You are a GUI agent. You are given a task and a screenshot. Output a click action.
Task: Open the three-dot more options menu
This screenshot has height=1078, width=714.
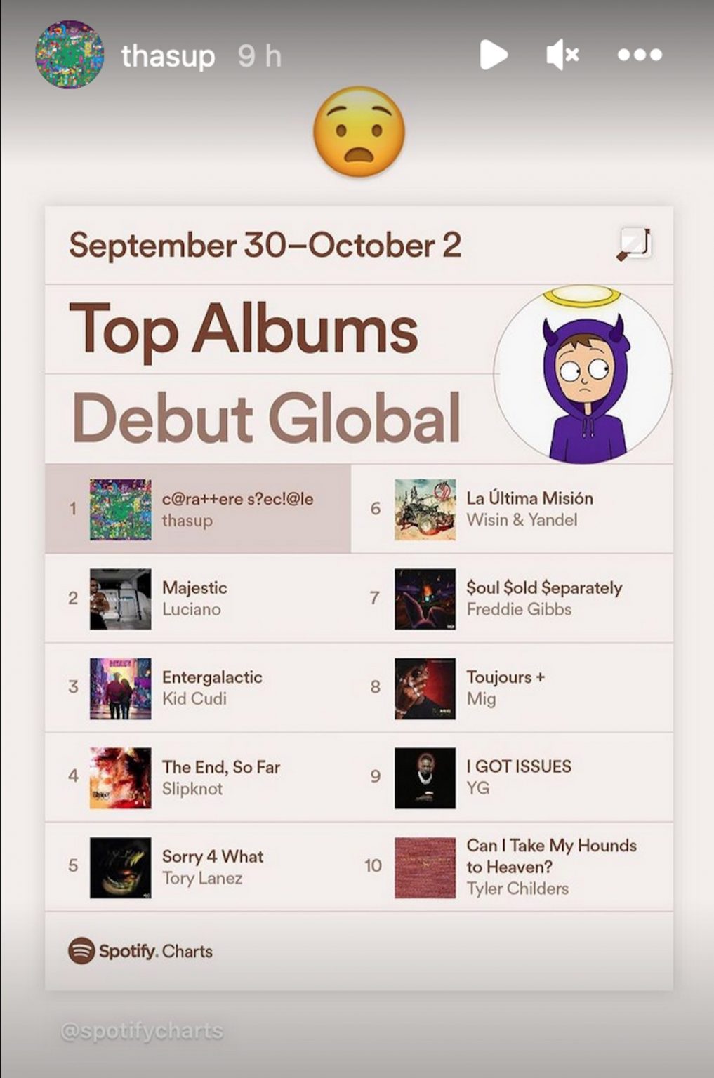640,55
